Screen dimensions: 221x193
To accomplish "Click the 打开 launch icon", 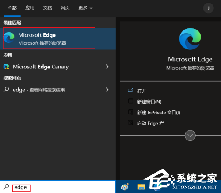I will (130, 90).
